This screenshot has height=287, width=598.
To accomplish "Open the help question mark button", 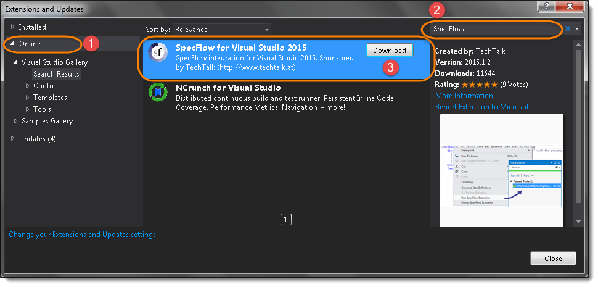I will point(547,6).
